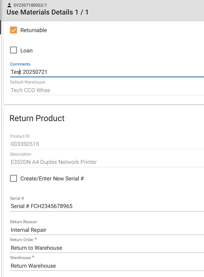Viewport: 204px width, 277px height.
Task: Expand the Return Order dropdown
Action: tap(107, 248)
